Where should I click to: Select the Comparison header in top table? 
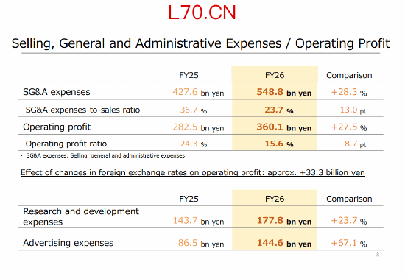349,75
